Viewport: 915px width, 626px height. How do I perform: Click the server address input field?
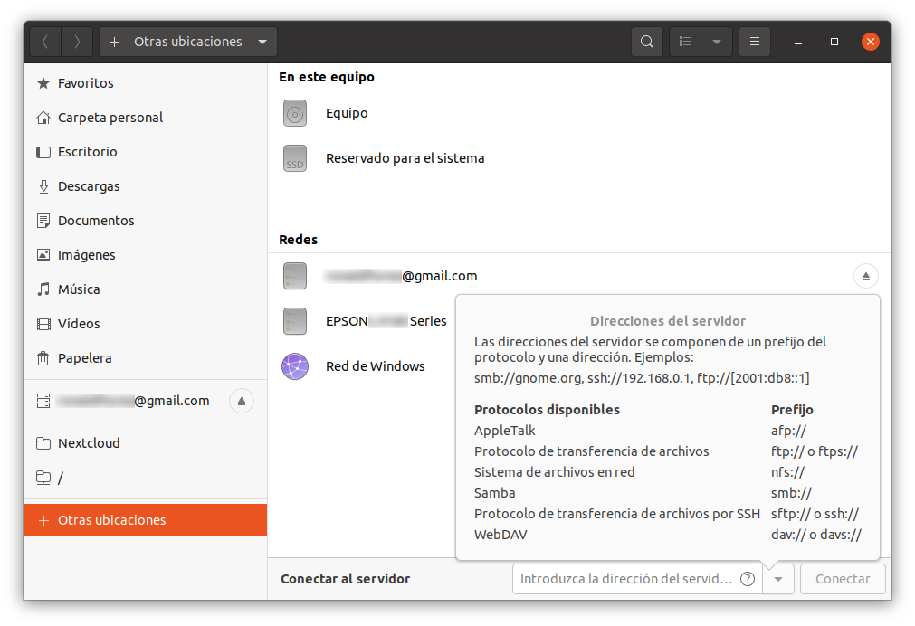(626, 579)
